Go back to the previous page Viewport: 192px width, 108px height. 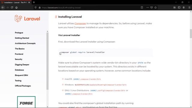(3, 7)
